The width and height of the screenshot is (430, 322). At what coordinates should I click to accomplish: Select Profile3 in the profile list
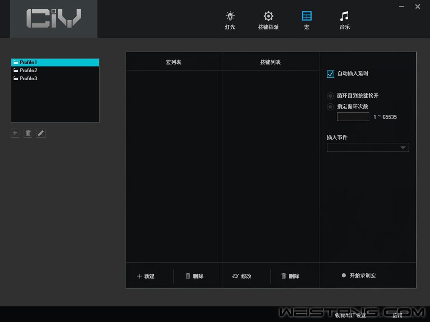pyautogui.click(x=55, y=78)
